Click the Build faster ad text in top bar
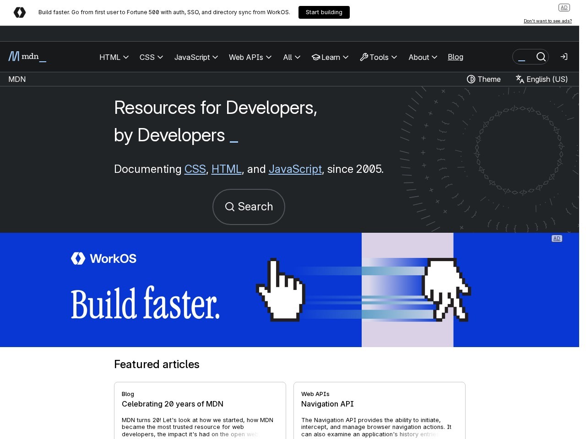The width and height of the screenshot is (586, 439). pos(164,12)
